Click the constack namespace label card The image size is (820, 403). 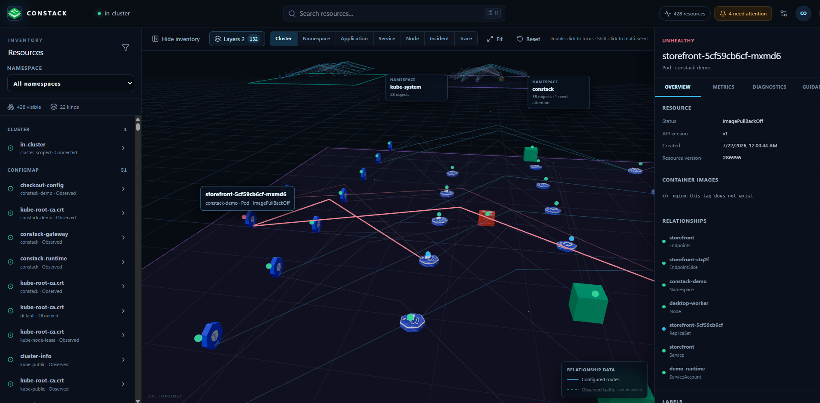tap(559, 93)
